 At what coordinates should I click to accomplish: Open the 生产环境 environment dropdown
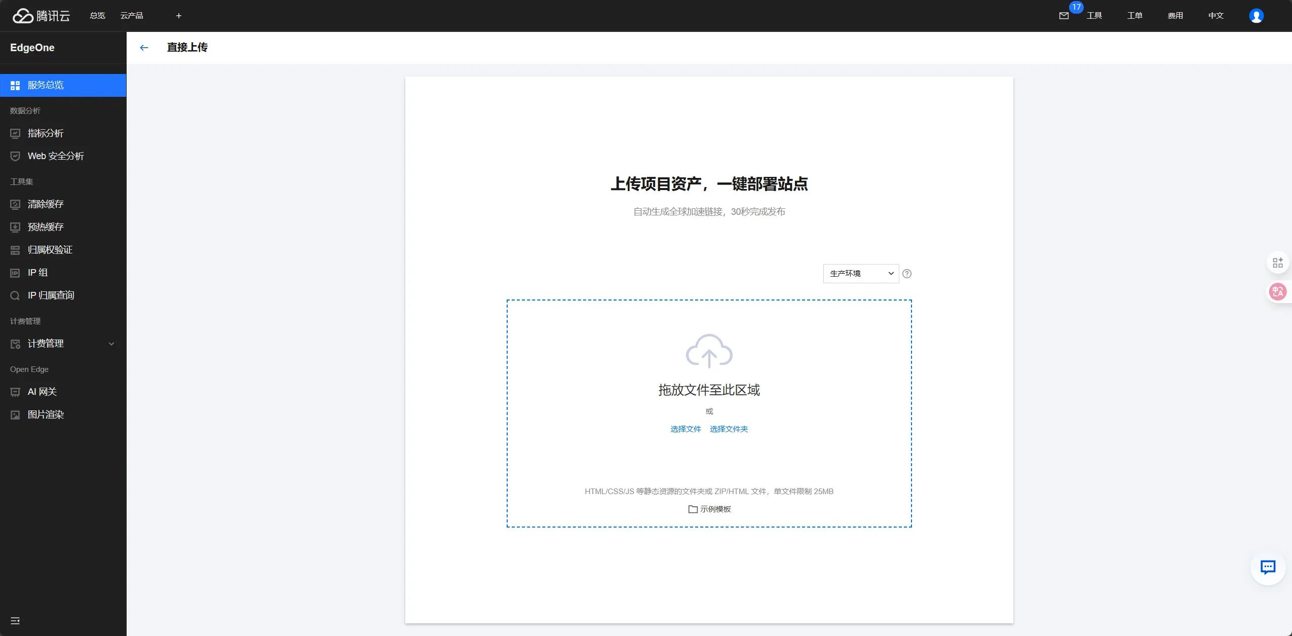(861, 274)
